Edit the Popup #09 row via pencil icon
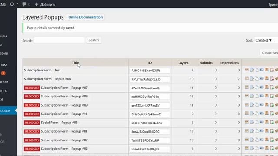Screen dimensions: 278x156 (252, 105)
